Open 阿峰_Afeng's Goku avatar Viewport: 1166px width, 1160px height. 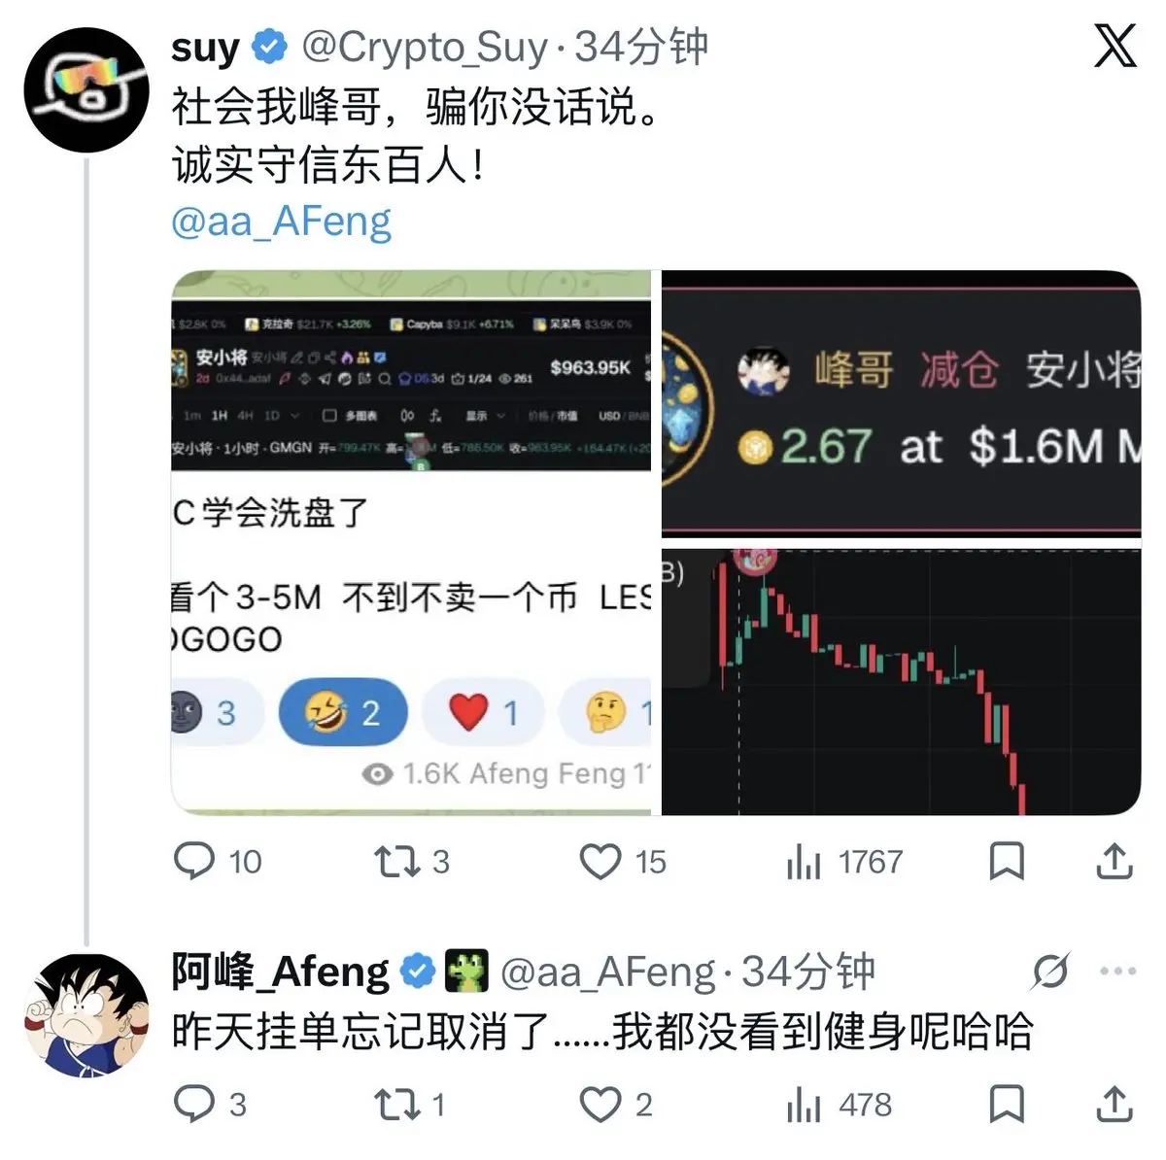[x=86, y=1014]
